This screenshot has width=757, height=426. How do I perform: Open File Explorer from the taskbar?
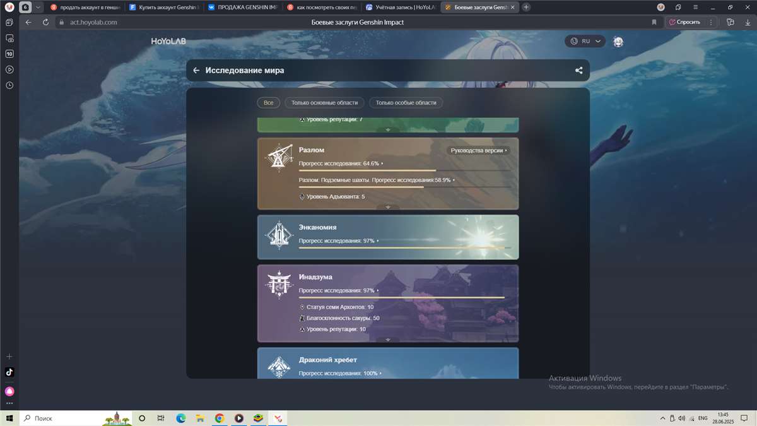[200, 418]
